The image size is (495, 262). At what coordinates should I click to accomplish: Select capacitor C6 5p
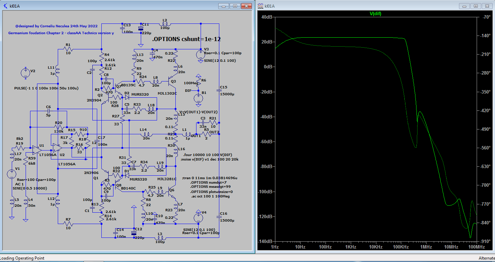pyautogui.click(x=48, y=111)
